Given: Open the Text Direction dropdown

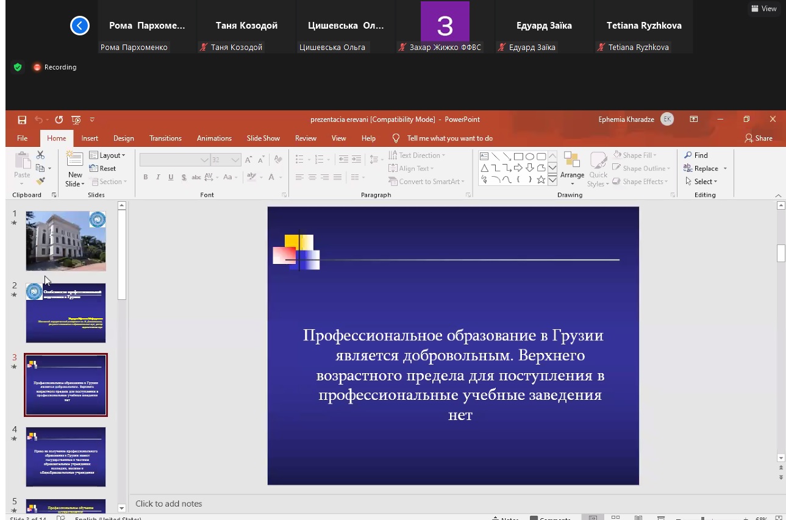Looking at the screenshot, I should coord(418,155).
